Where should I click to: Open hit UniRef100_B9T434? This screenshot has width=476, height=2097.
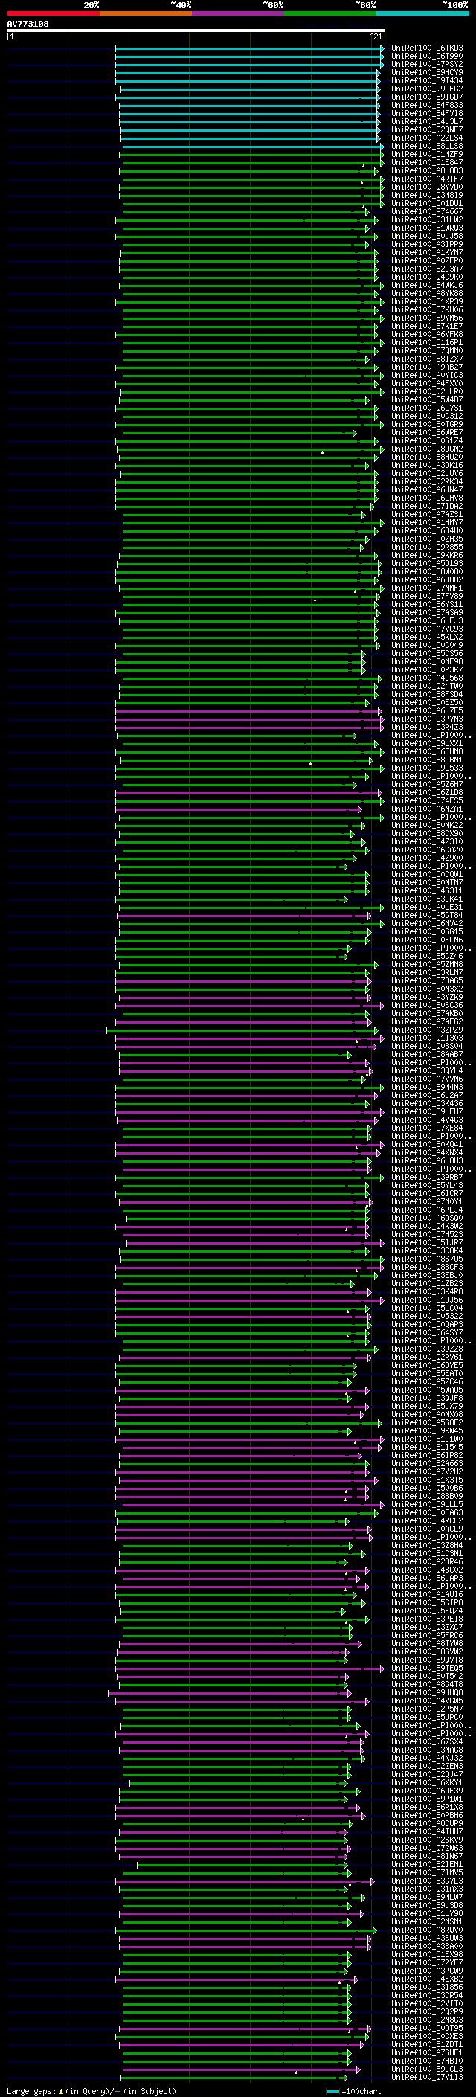[x=426, y=80]
